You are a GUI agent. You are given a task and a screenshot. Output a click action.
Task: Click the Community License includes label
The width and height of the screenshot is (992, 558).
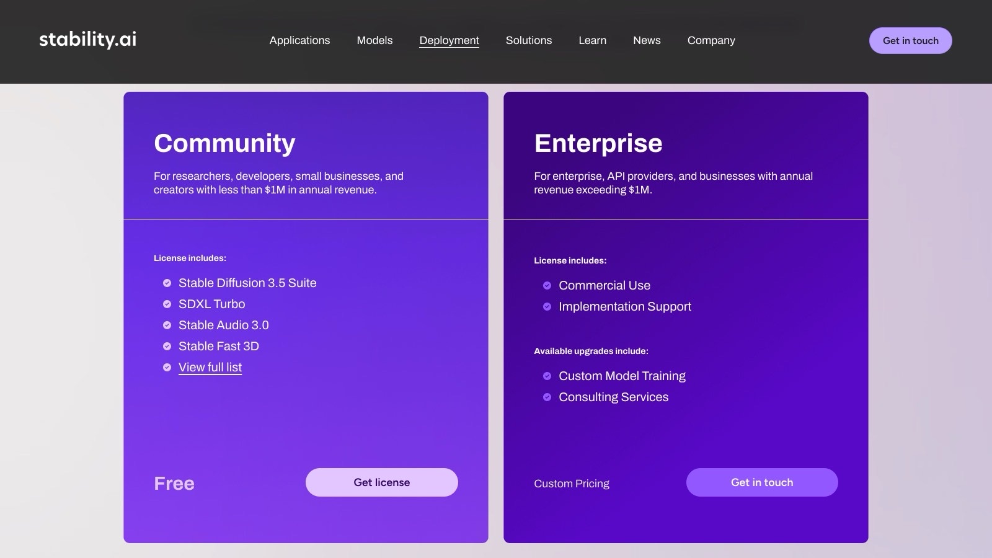pyautogui.click(x=190, y=258)
